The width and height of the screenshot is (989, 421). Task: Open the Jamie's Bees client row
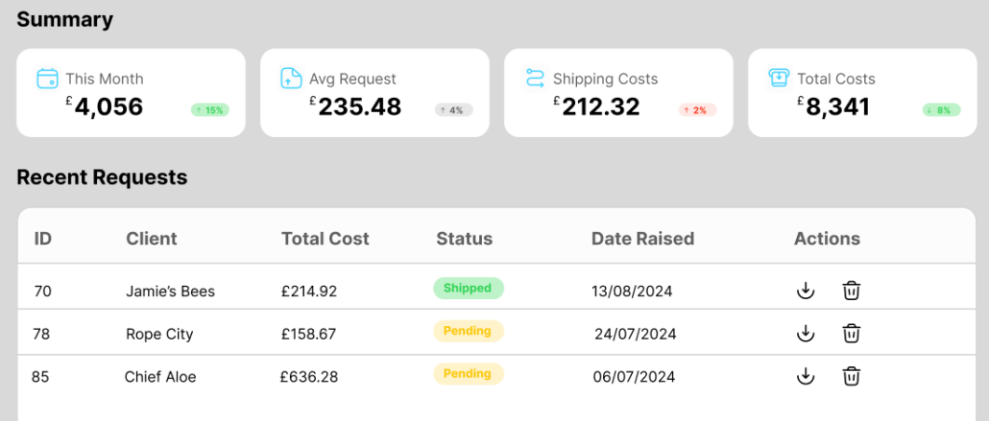[170, 292]
